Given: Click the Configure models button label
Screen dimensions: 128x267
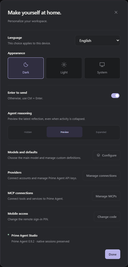Looking at the screenshot, I should 109,155.
